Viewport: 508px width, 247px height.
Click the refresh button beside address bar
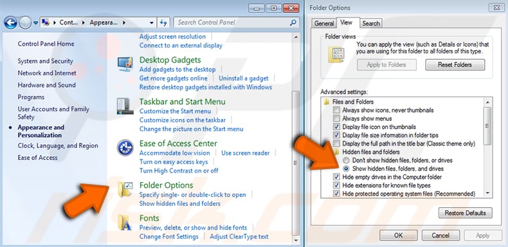[163, 23]
